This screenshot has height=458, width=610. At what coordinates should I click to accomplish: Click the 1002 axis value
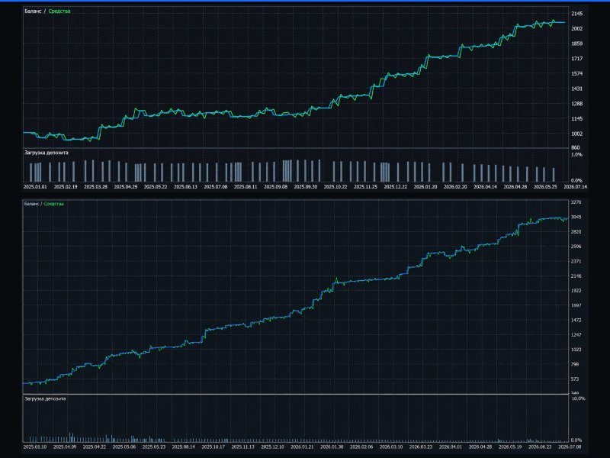point(577,134)
